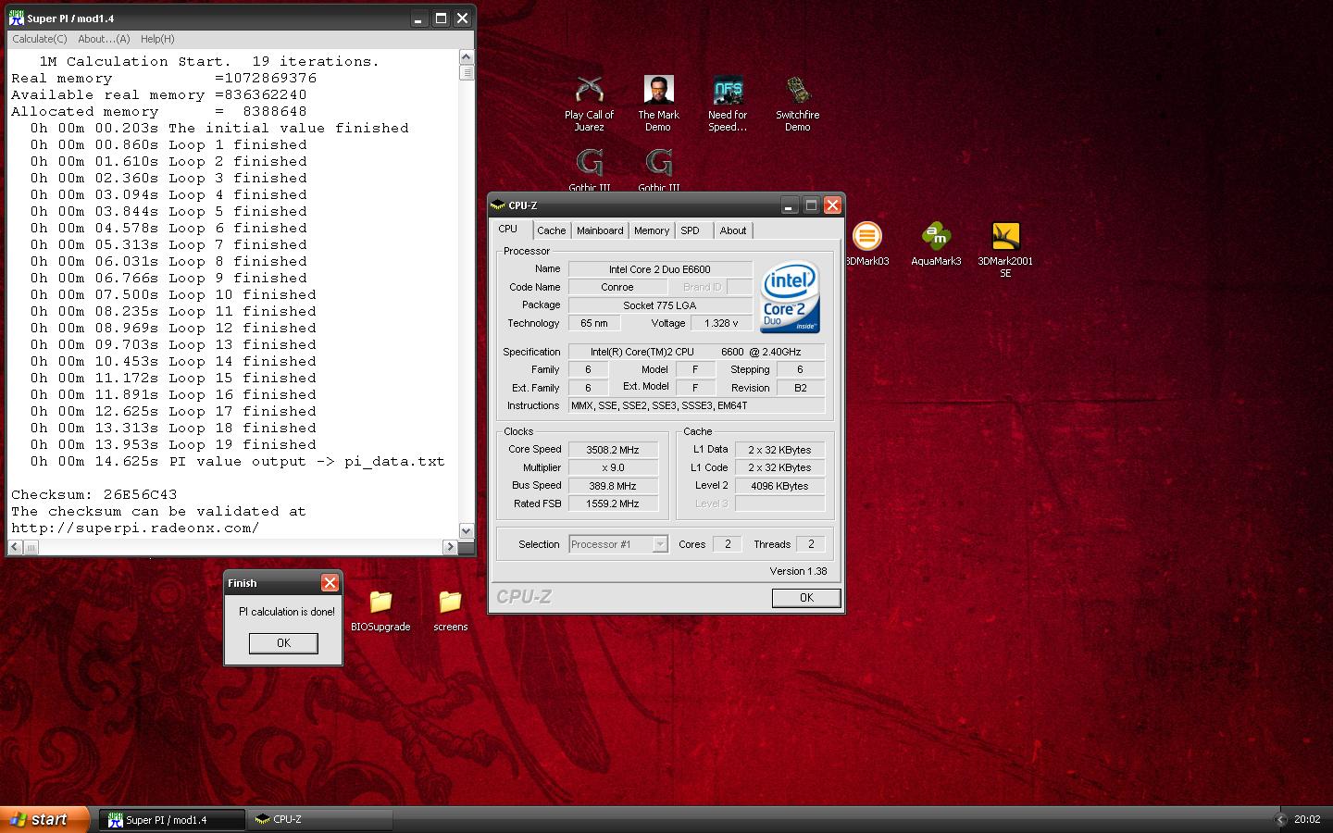Image resolution: width=1333 pixels, height=833 pixels.
Task: Click the Multiplier x 9.0 field
Action: coord(613,467)
